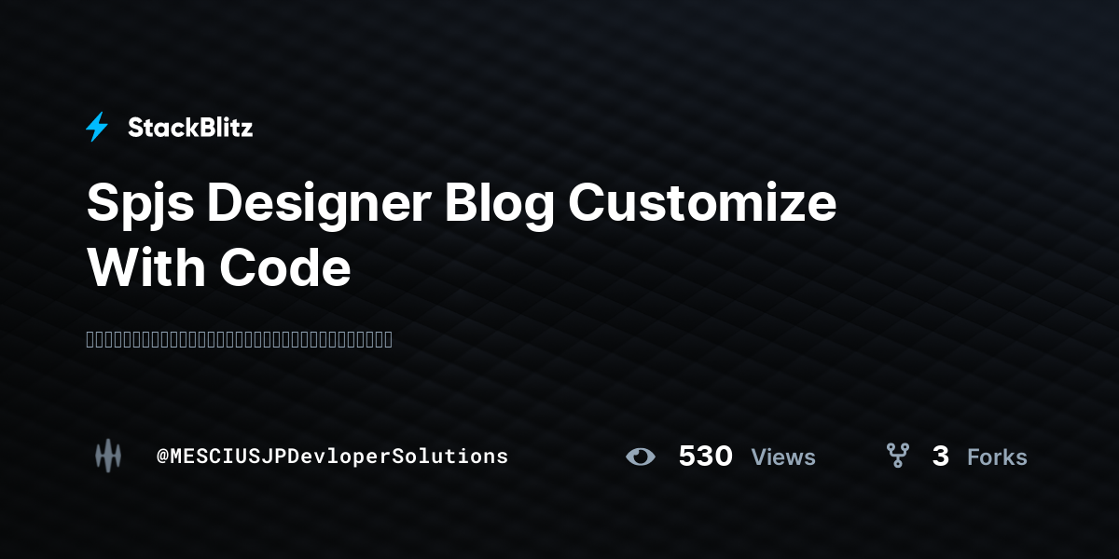Click the word Designer in the title
Viewport: 1119px width, 559px height.
point(316,205)
